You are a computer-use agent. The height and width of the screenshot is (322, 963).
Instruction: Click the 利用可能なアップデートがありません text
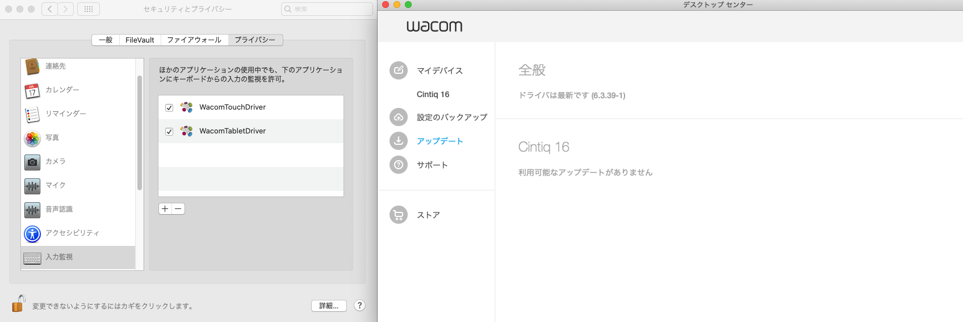pyautogui.click(x=585, y=172)
